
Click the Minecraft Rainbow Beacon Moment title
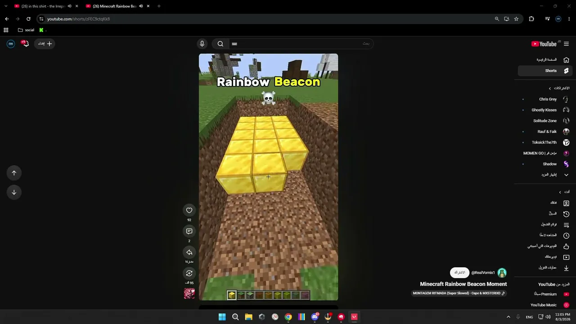coord(463,284)
